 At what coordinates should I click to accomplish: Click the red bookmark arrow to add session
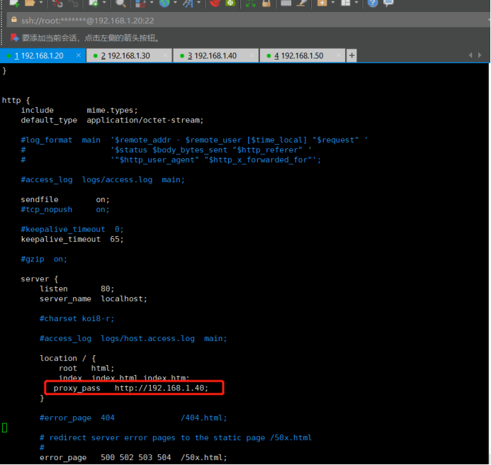(14, 38)
